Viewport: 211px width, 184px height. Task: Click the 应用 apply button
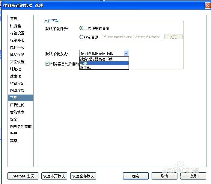[x=193, y=176]
